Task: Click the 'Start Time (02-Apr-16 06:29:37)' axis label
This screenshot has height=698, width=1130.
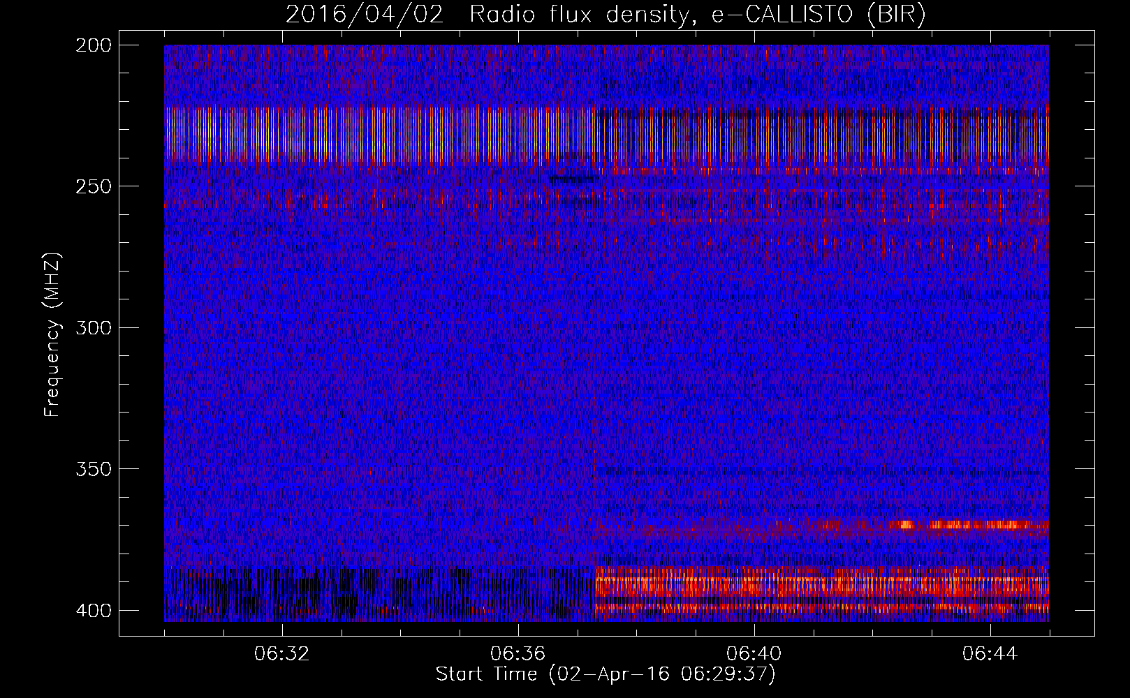Action: pyautogui.click(x=606, y=674)
